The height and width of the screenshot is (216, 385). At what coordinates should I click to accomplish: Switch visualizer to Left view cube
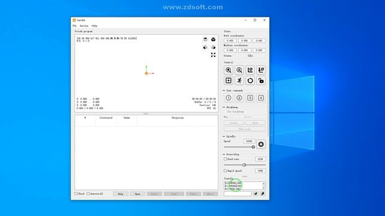tap(213, 47)
